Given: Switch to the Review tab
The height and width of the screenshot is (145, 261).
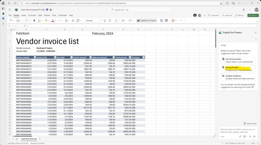Looking at the screenshot, I should [47, 15].
